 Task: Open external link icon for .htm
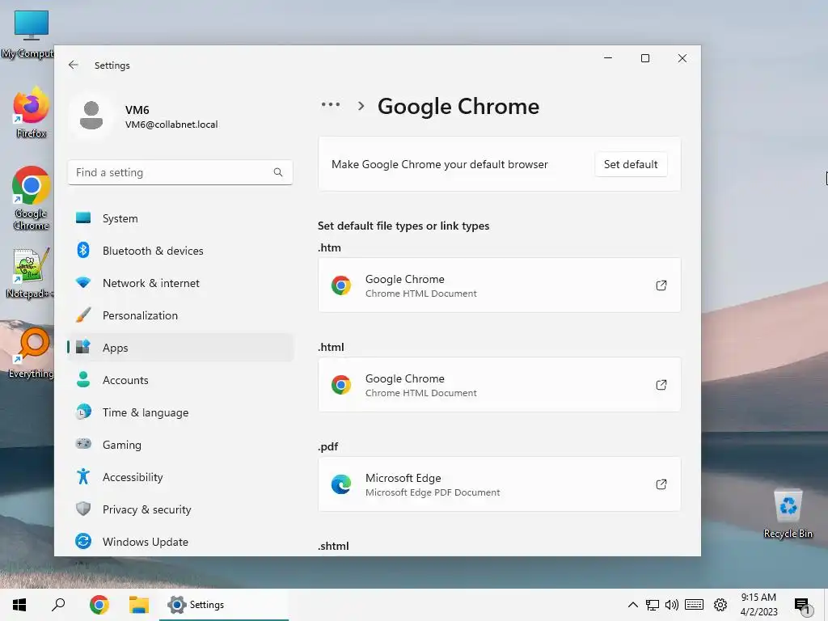pos(661,285)
